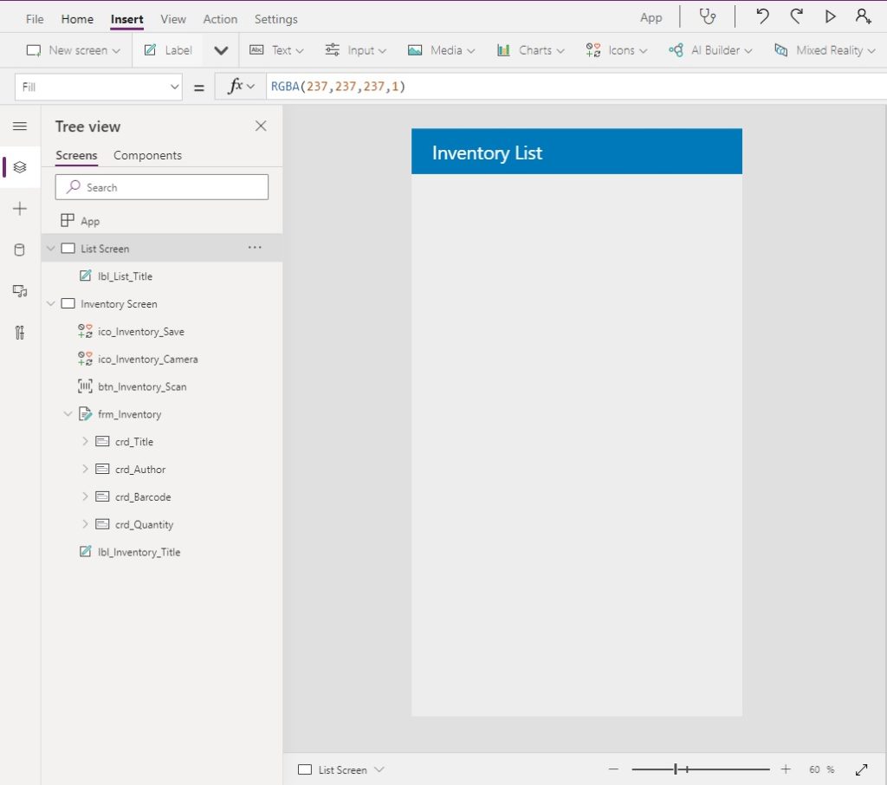This screenshot has height=785, width=887.
Task: Open the Media sidebar icon
Action: 20,291
